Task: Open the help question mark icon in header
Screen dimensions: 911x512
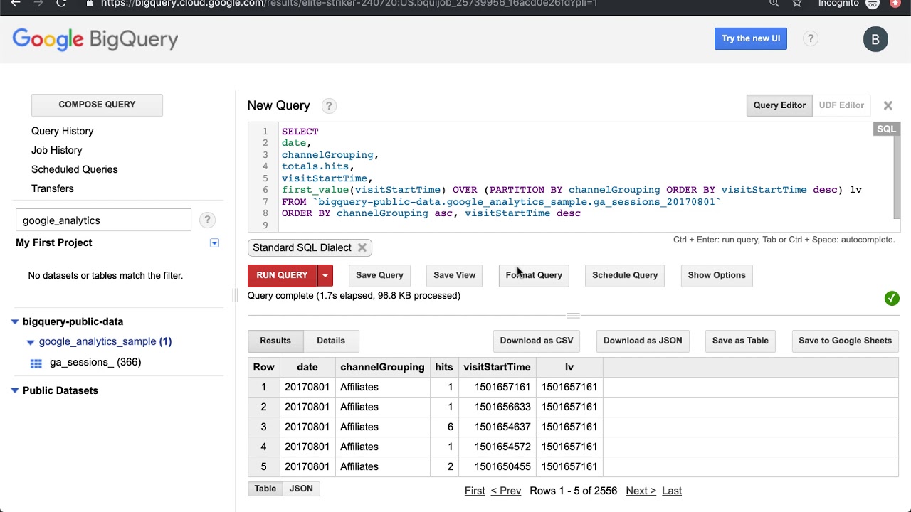Action: pos(810,38)
